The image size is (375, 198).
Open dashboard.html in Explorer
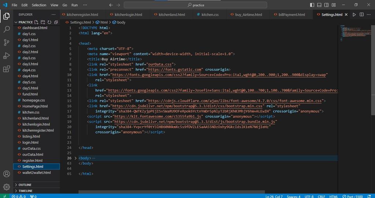click(x=35, y=28)
